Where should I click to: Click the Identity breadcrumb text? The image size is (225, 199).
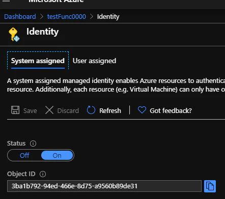[x=108, y=17]
